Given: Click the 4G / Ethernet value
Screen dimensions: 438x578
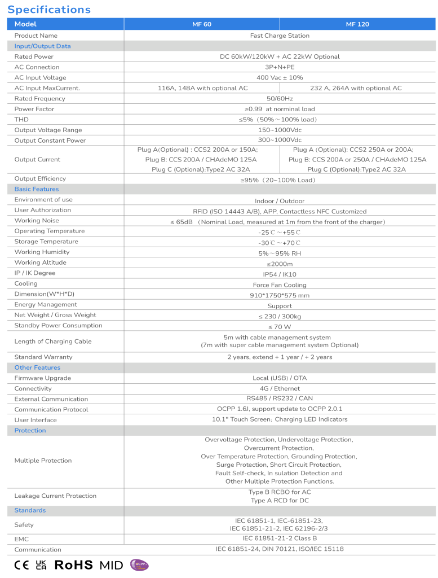Looking at the screenshot, I should (x=280, y=388).
